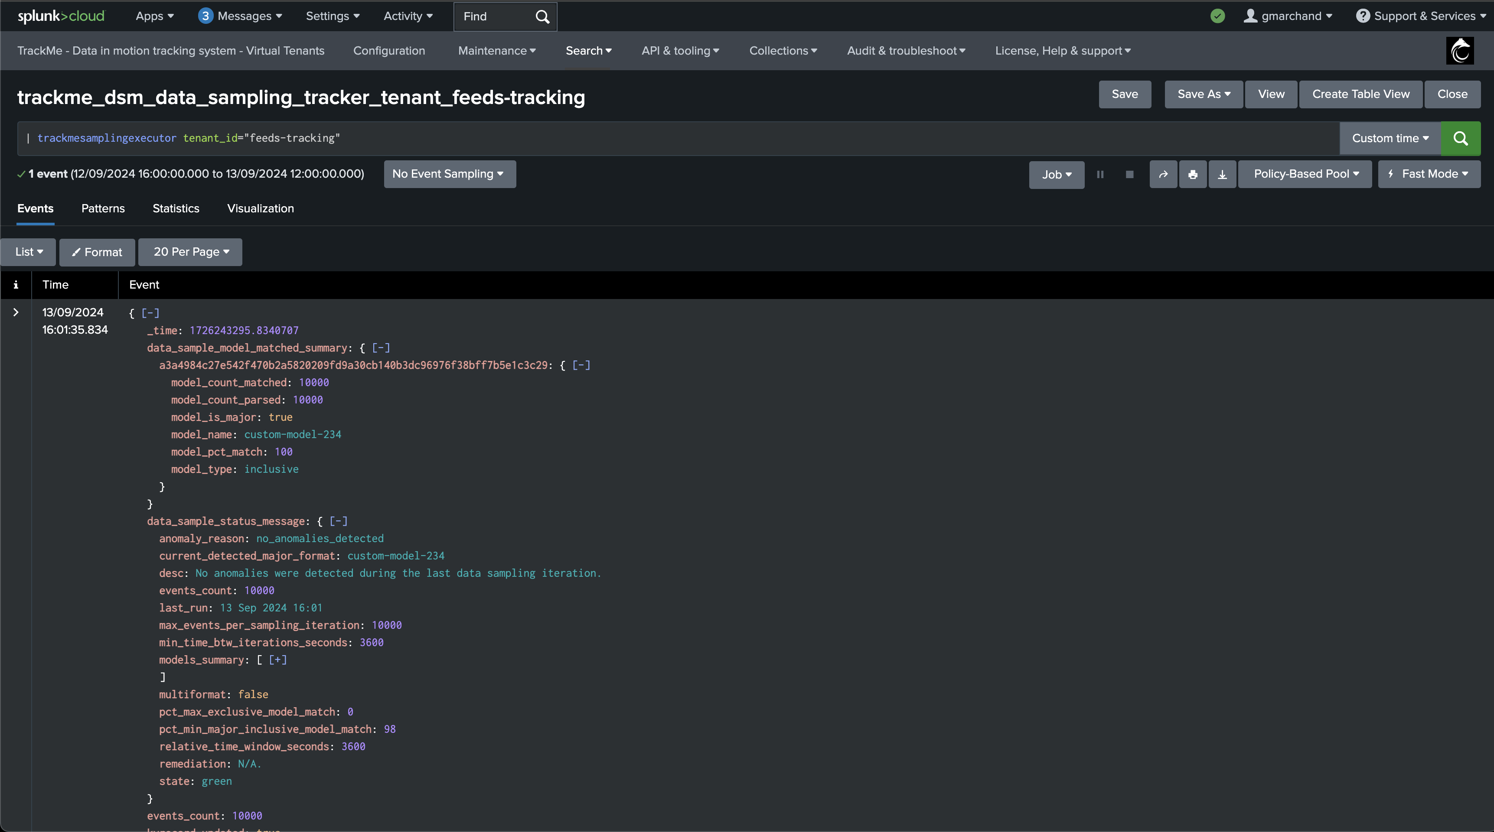Expand the models_summary array
Viewport: 1494px width, 832px height.
(278, 659)
